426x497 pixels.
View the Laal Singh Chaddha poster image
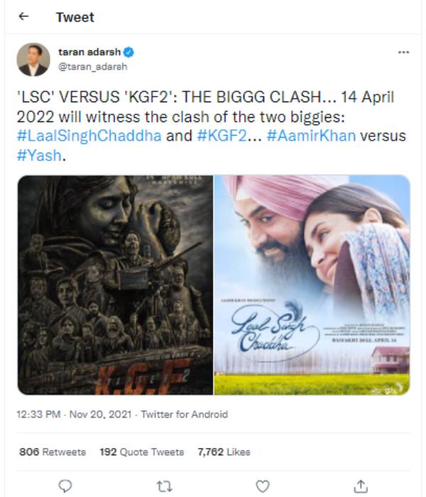(312, 285)
